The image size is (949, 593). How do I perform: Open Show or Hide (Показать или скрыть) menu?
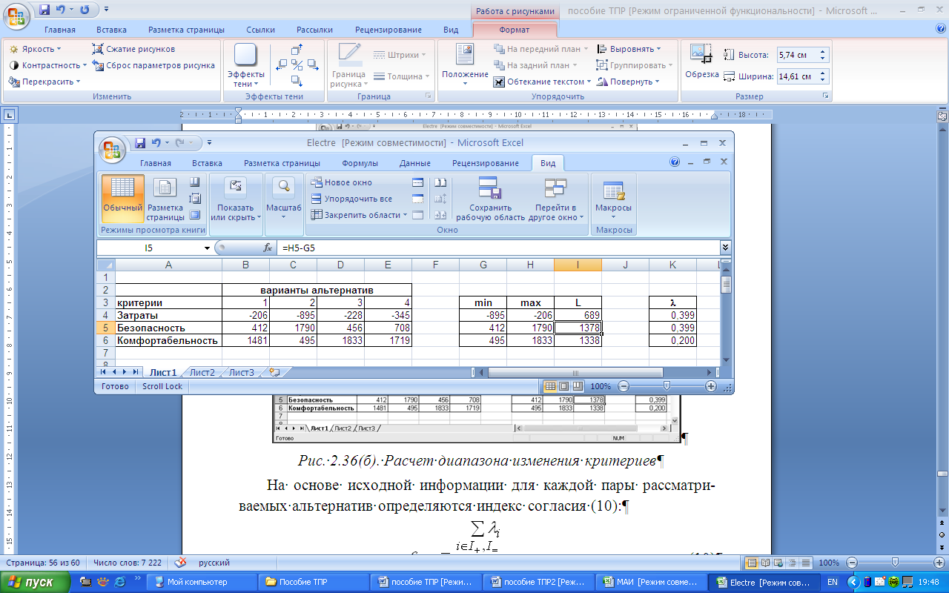[236, 199]
